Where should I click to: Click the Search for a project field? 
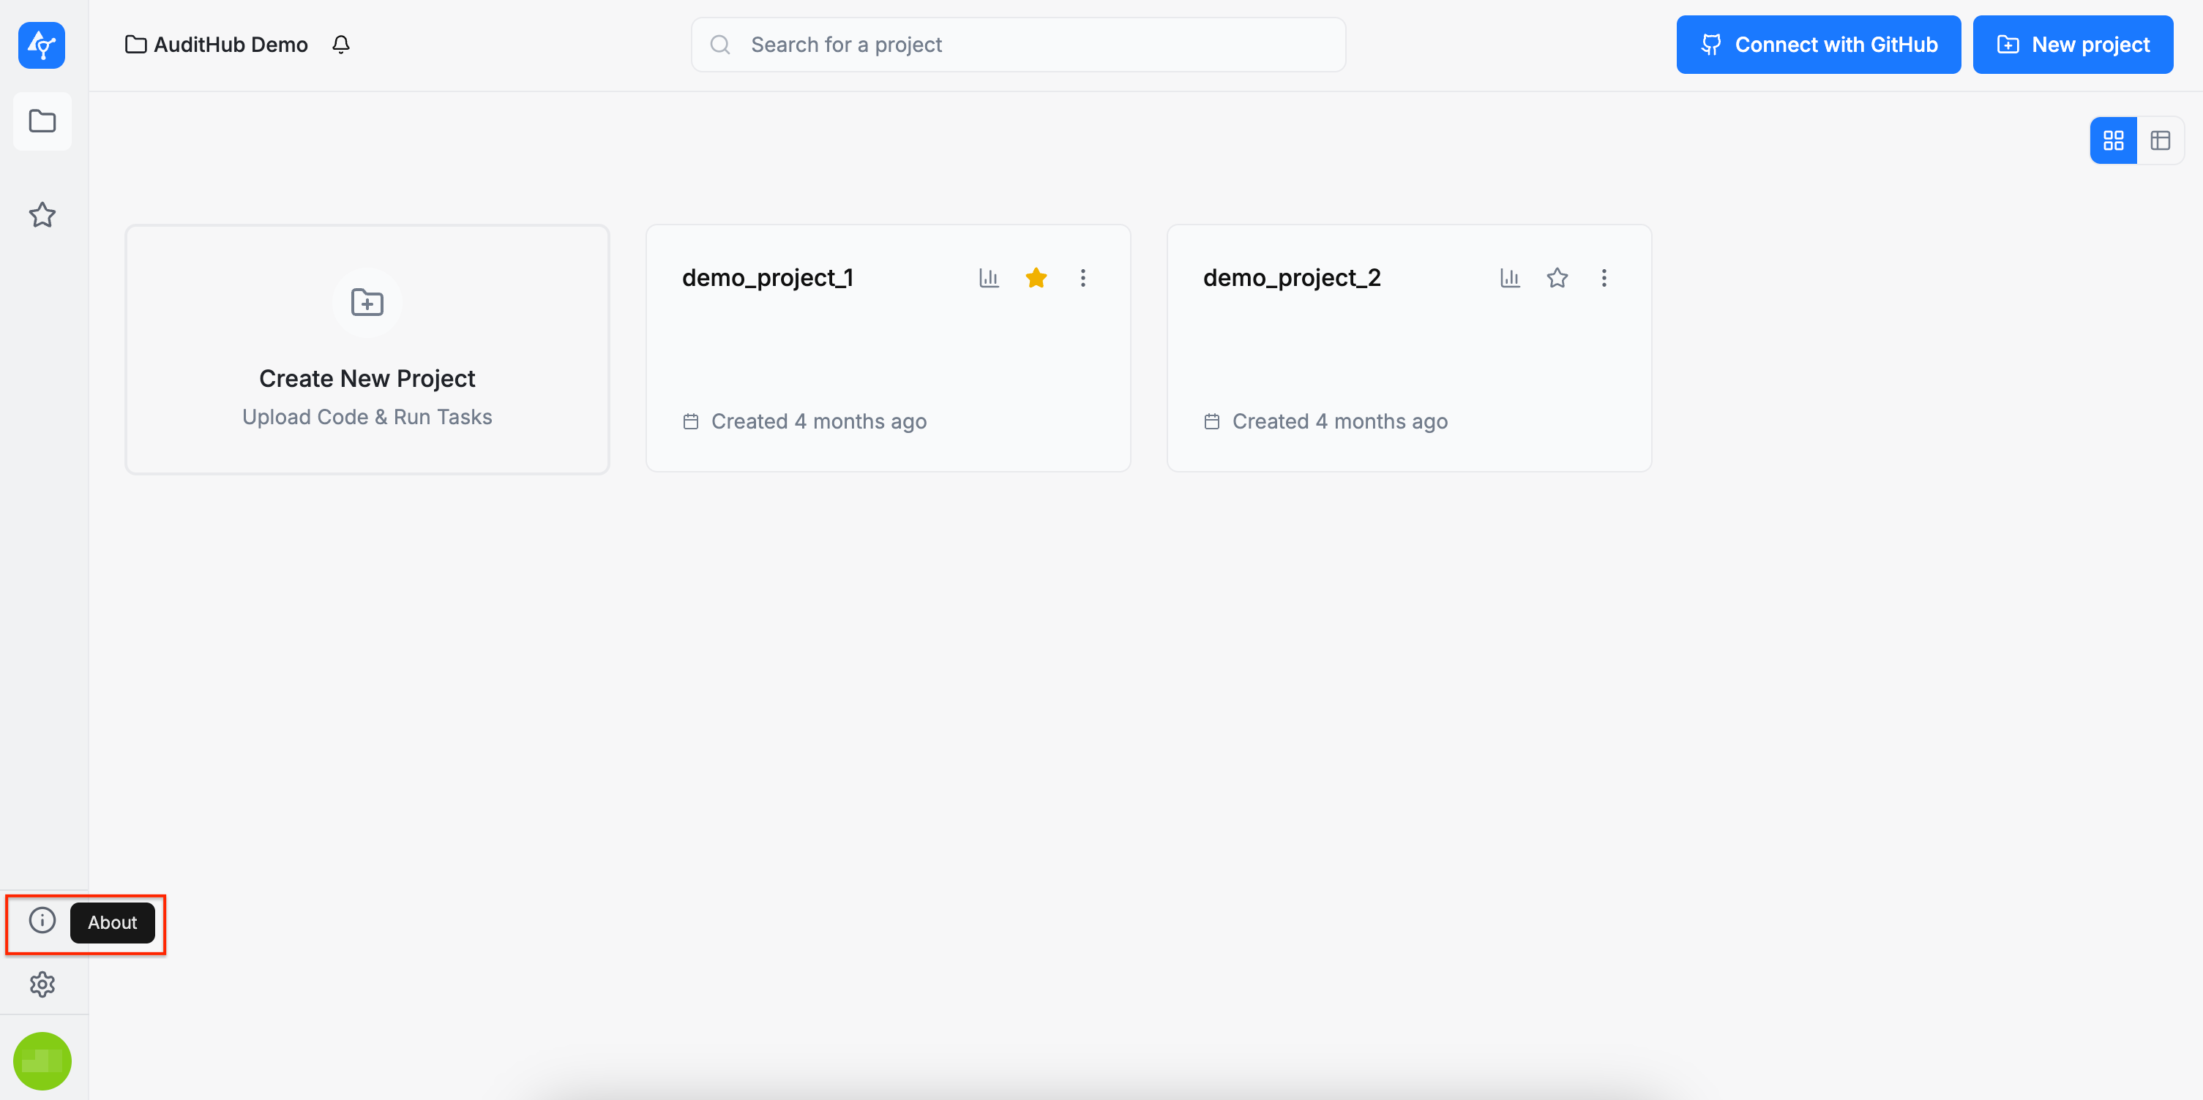pos(1017,45)
